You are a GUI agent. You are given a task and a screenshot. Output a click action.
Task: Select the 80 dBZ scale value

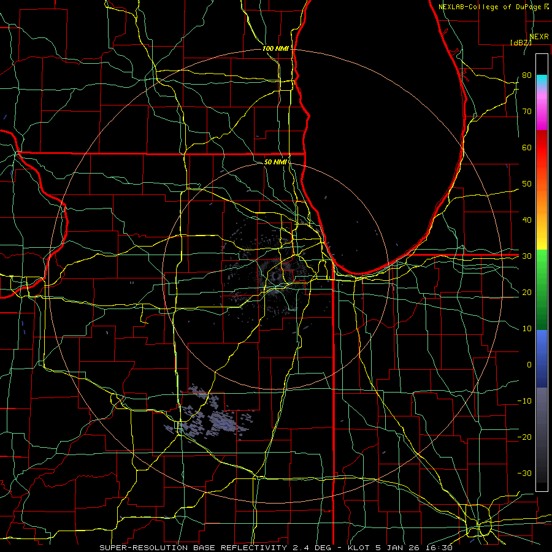pyautogui.click(x=527, y=75)
